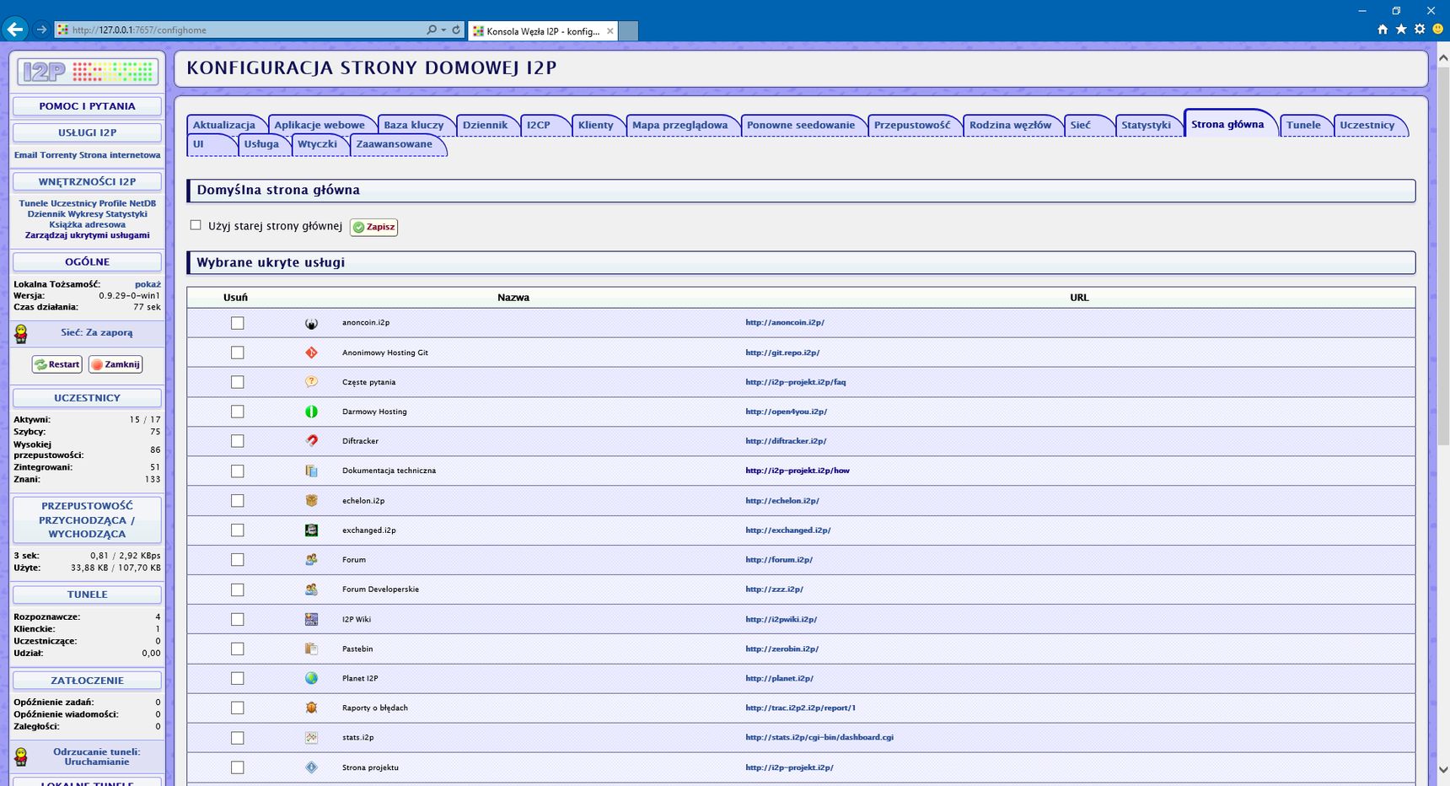Click the Anonimowy Hosting Git icon

311,353
